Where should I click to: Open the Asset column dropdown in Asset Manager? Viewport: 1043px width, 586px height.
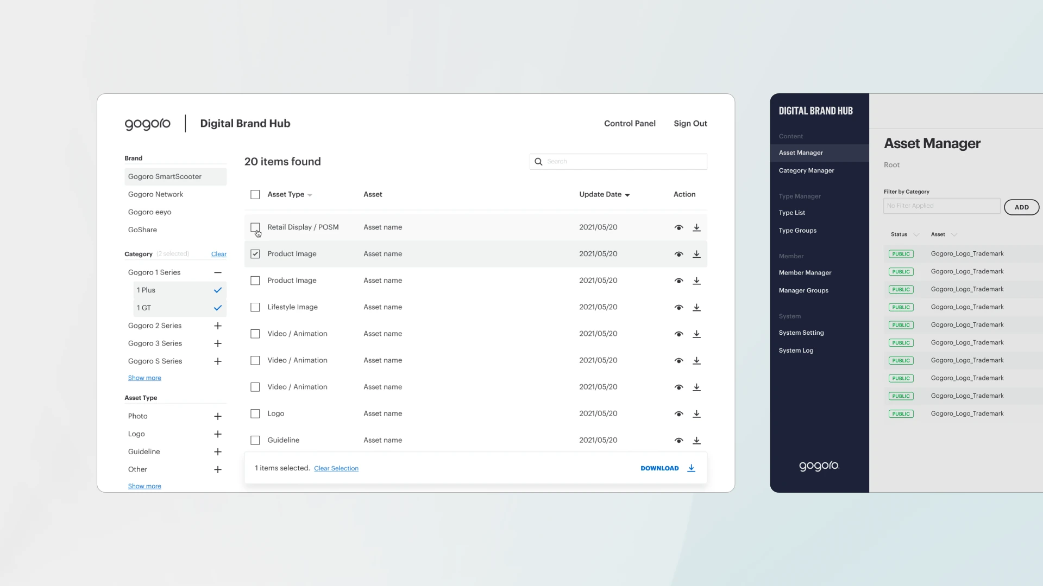[x=954, y=234]
